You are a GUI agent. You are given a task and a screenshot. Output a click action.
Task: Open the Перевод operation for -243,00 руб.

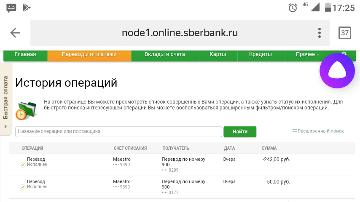pos(36,159)
